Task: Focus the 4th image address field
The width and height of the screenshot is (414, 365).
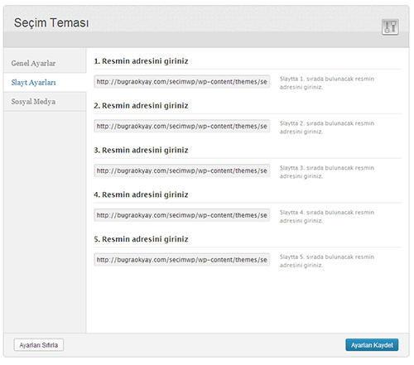Action: point(182,215)
